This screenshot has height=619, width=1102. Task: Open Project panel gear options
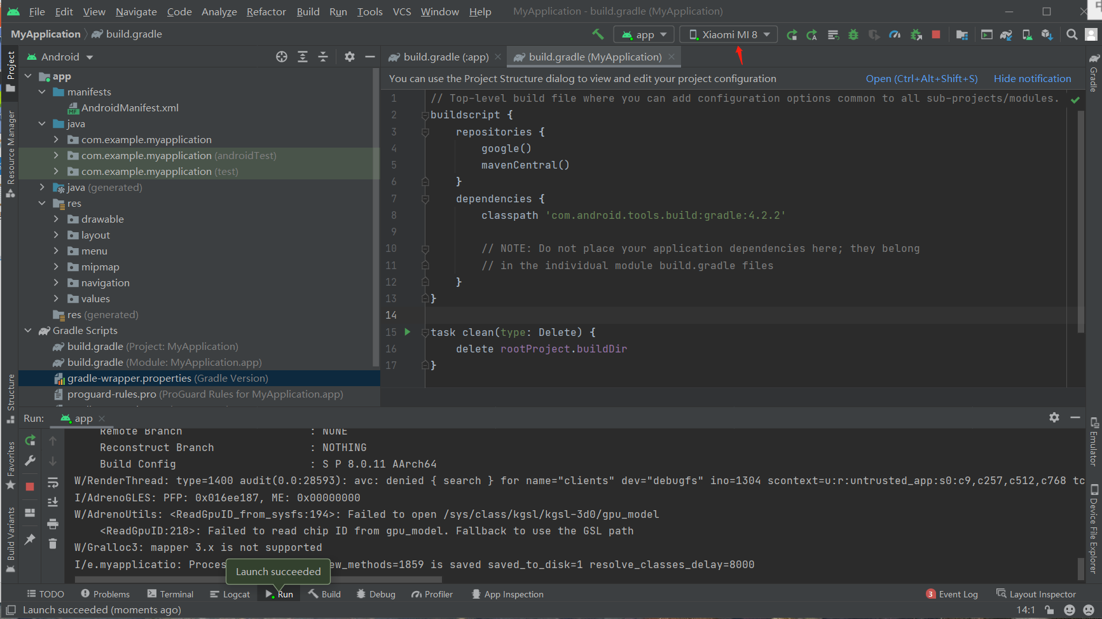(x=350, y=57)
